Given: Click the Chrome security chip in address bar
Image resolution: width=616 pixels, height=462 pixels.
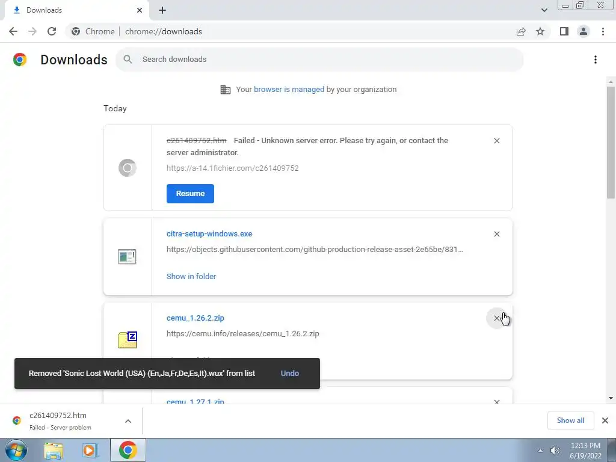Looking at the screenshot, I should pyautogui.click(x=93, y=31).
